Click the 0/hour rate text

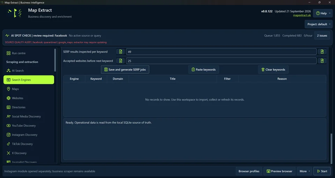click(308, 36)
